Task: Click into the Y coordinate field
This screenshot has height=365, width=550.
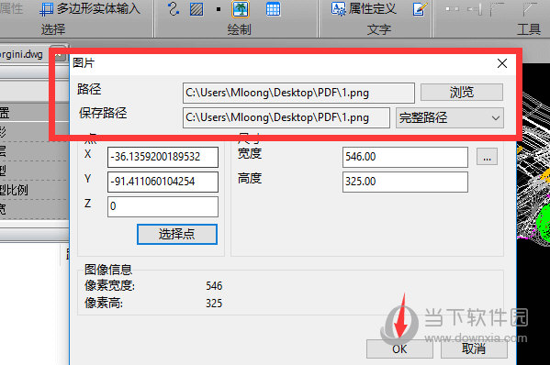Action: coord(163,182)
